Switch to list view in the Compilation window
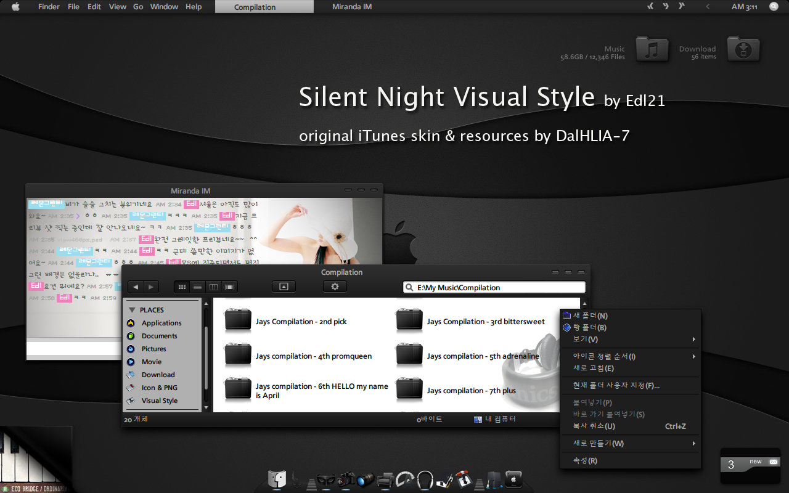 point(197,286)
